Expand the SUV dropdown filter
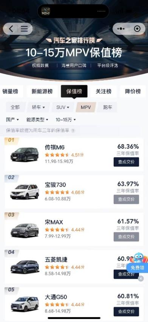This screenshot has width=148, height=322. (63, 107)
